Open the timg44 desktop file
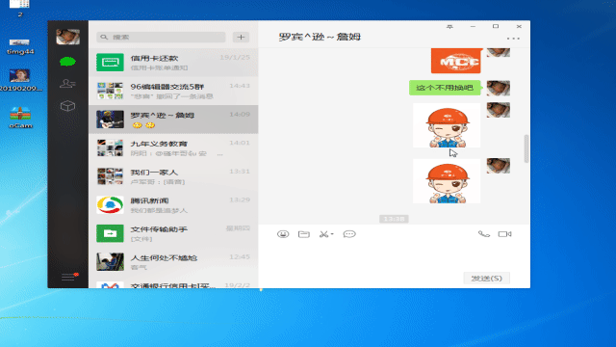This screenshot has width=616, height=347. click(20, 46)
